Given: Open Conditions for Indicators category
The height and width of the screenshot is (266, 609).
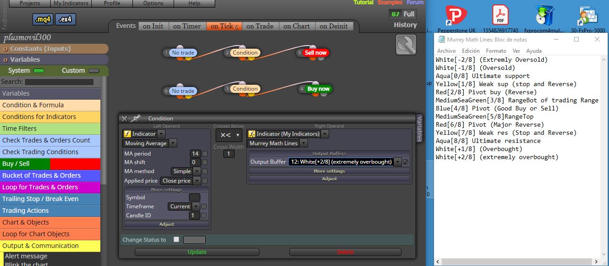Looking at the screenshot, I should (50, 117).
